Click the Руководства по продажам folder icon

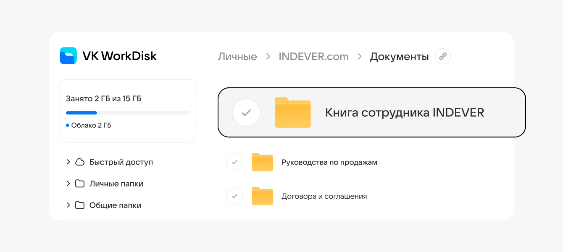coord(262,162)
